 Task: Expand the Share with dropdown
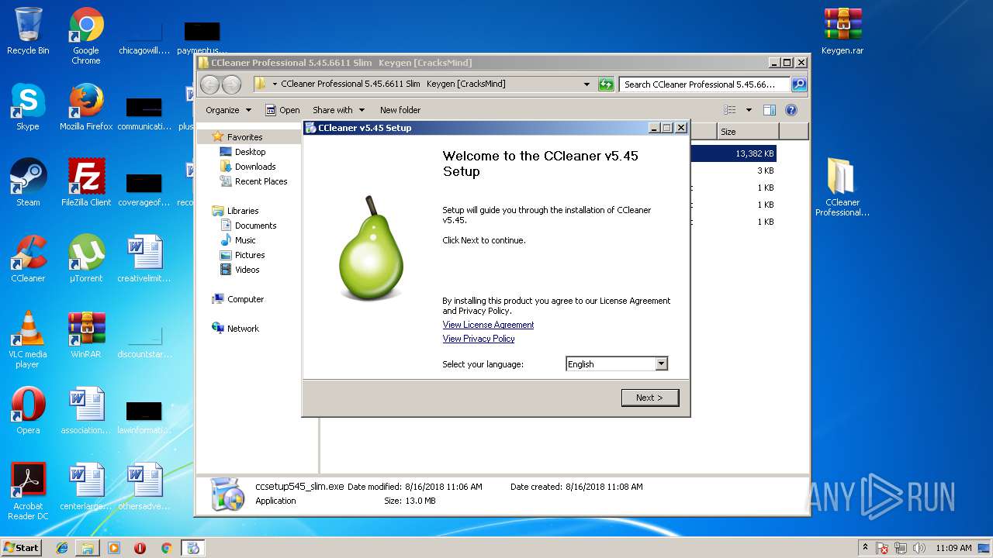point(338,110)
